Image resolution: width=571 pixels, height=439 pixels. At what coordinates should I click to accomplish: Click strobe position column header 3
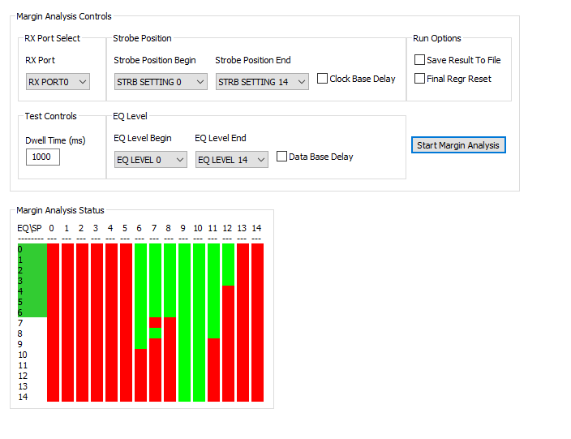(x=96, y=228)
